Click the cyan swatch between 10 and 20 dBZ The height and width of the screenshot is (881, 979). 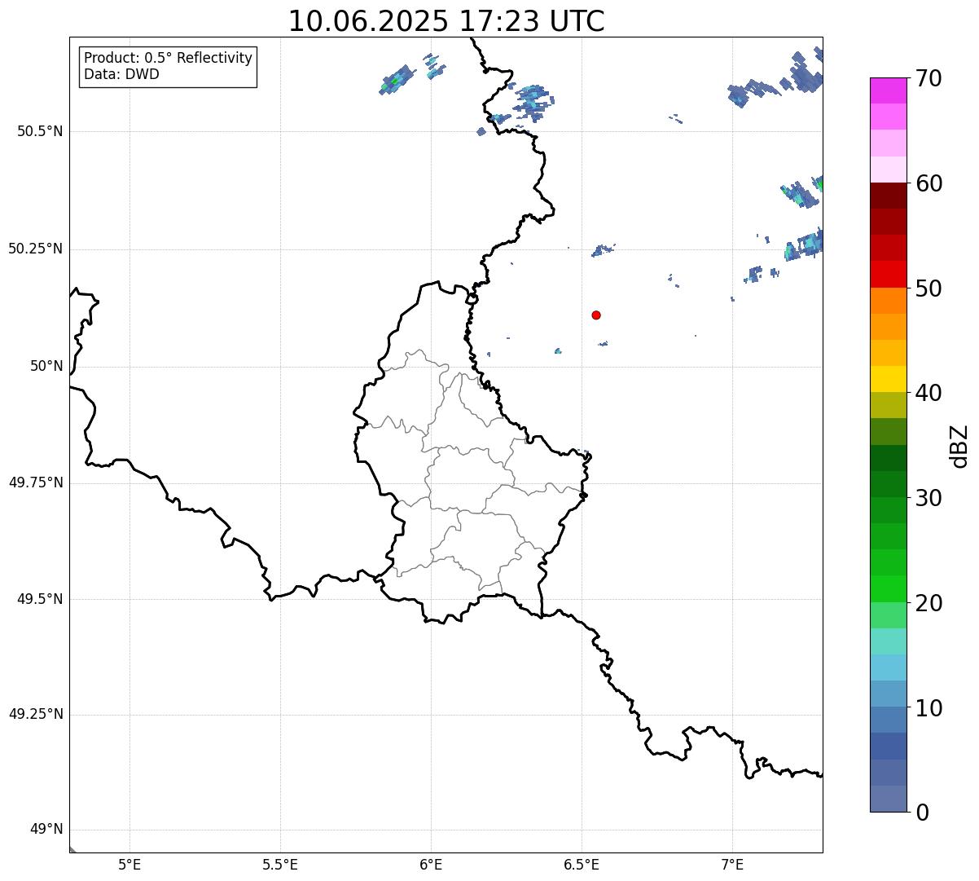click(x=888, y=667)
